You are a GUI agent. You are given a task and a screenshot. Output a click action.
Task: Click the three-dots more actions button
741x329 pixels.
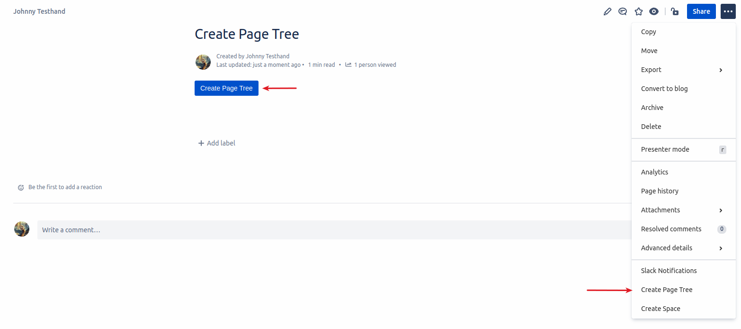coord(728,11)
